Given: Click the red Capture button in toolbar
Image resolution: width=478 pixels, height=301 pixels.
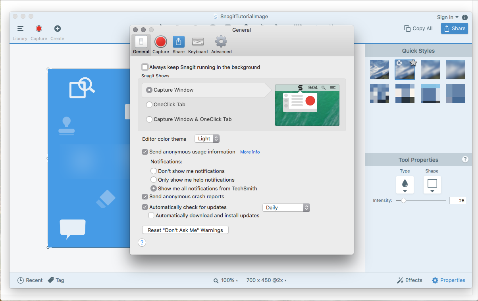Looking at the screenshot, I should [x=39, y=29].
